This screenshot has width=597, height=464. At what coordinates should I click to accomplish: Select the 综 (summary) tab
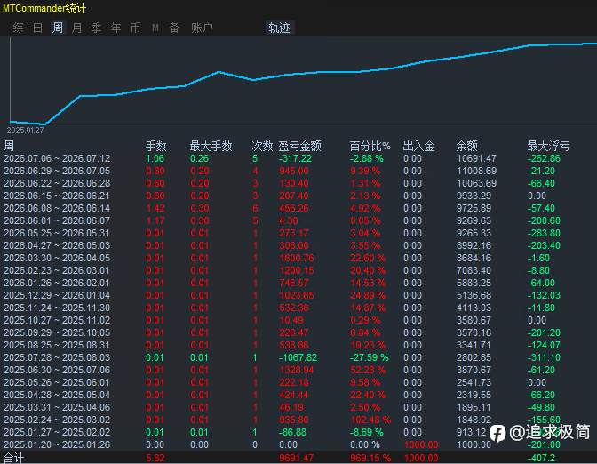point(19,28)
